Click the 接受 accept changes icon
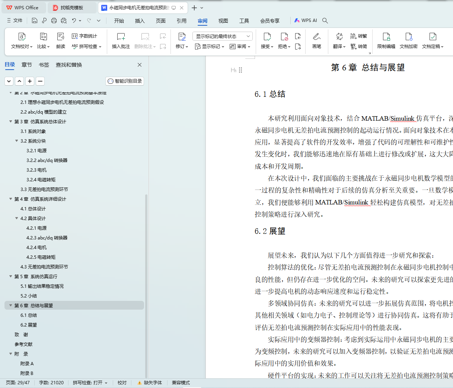Image resolution: width=453 pixels, height=388 pixels. (x=267, y=36)
